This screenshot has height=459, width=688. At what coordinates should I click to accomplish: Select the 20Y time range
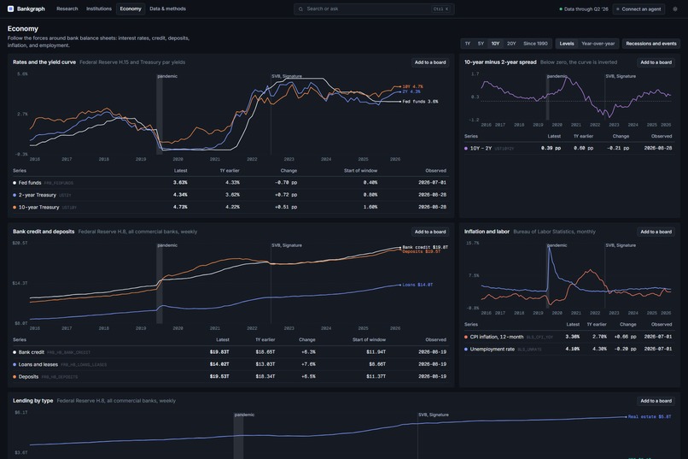pos(511,44)
